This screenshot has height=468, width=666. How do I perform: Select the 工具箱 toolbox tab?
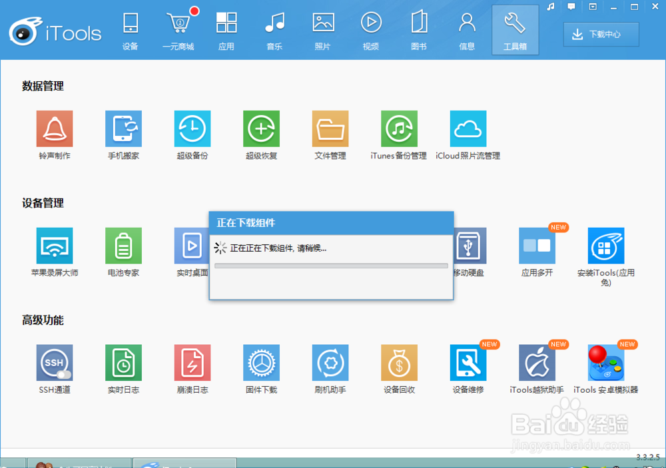(x=515, y=30)
